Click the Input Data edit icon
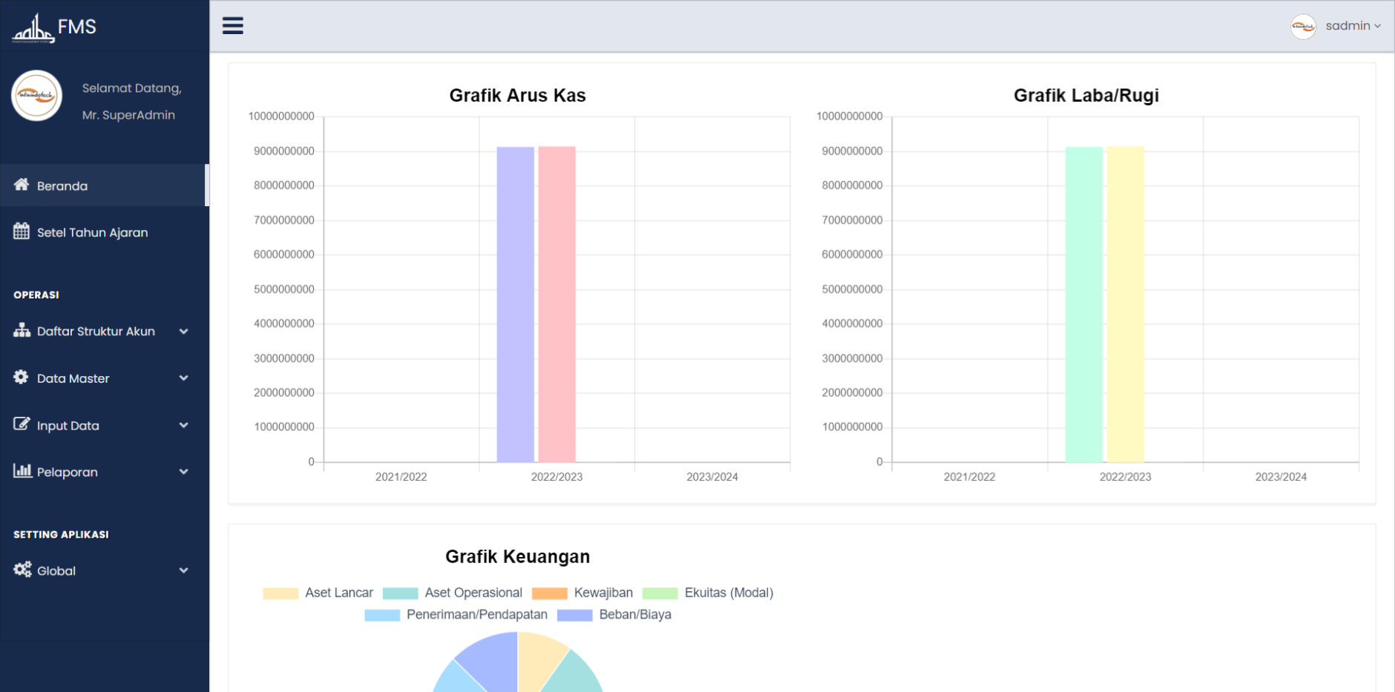This screenshot has width=1395, height=692. coord(22,424)
